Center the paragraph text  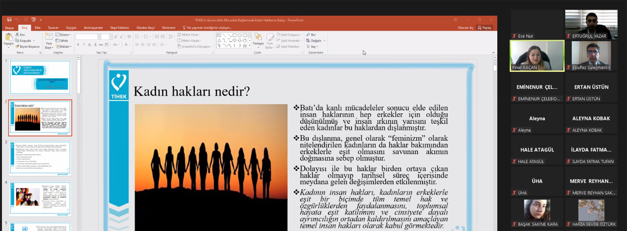[143, 45]
